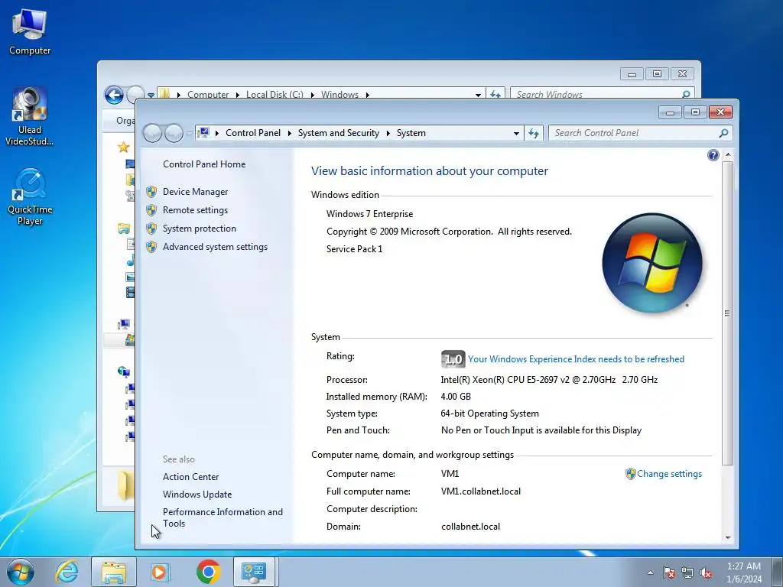
Task: Click the shield icon beside Device Manager
Action: click(x=151, y=192)
